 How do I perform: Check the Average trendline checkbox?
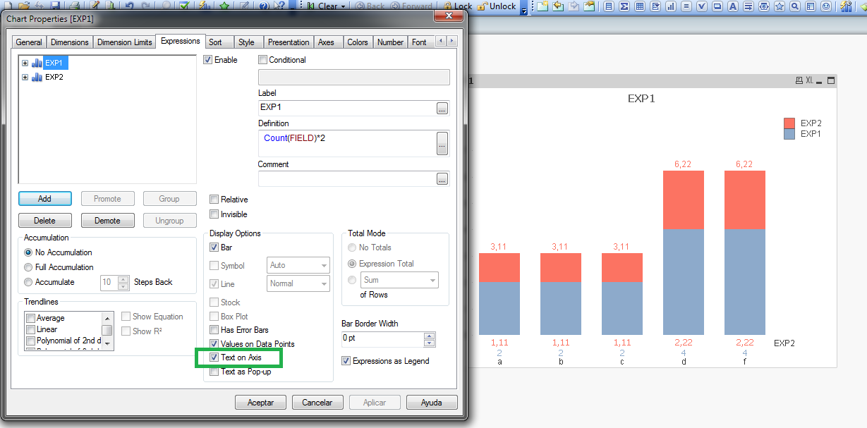pos(30,318)
